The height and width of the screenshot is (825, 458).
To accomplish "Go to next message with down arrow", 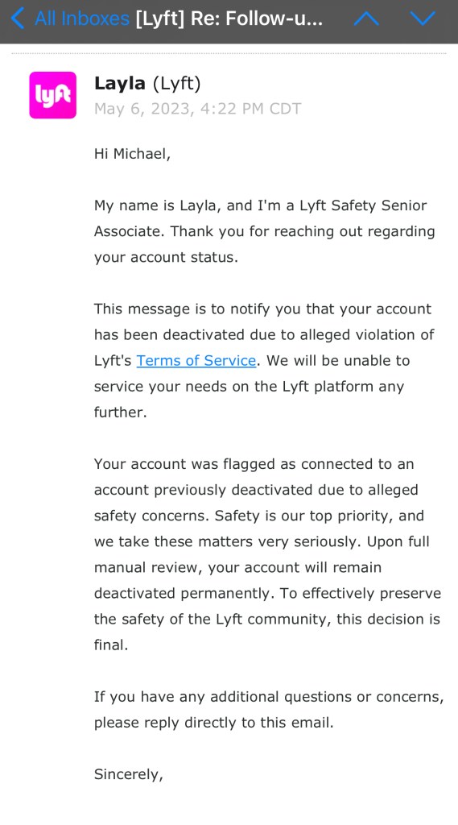I will coord(423,19).
